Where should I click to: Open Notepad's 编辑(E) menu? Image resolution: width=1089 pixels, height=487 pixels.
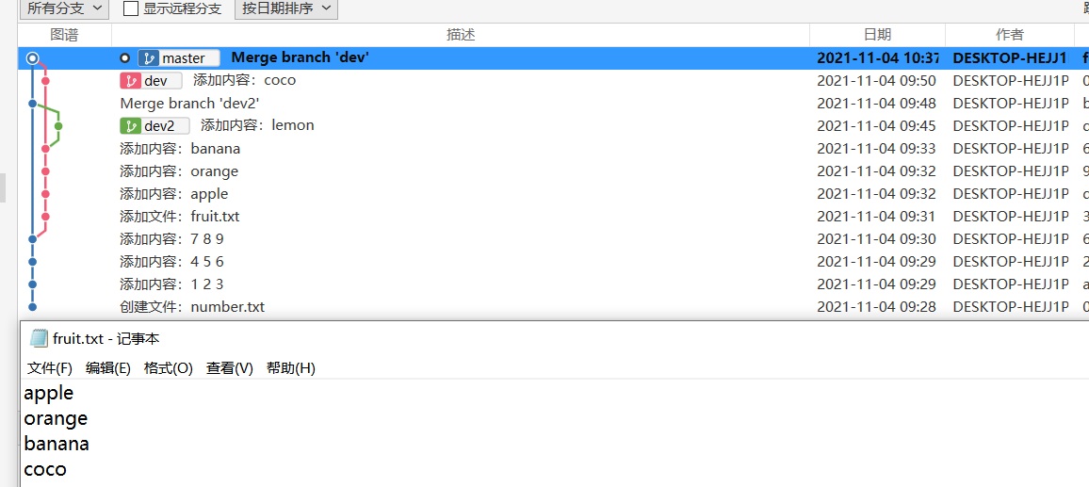107,368
